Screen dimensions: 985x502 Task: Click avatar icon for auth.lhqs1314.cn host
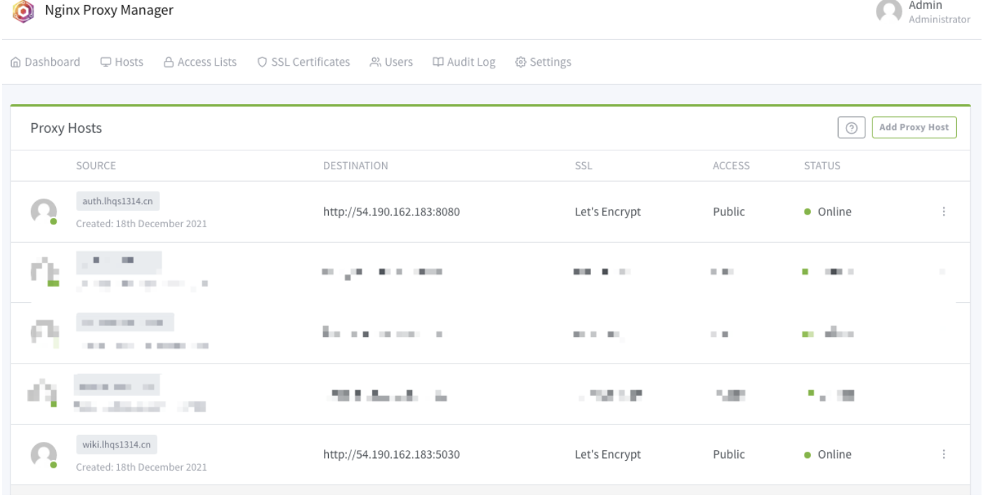coord(43,211)
